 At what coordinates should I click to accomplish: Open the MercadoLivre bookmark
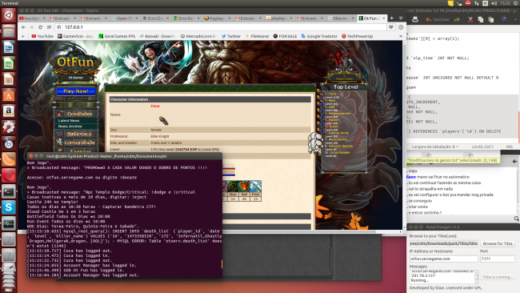[198, 36]
